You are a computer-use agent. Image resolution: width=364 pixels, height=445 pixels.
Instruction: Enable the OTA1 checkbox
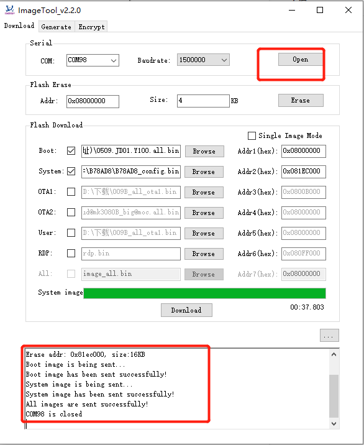coord(71,192)
